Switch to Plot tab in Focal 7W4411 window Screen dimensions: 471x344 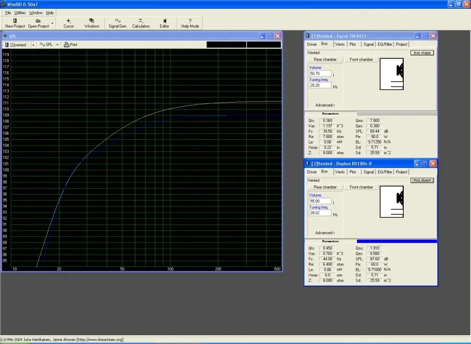tap(353, 44)
